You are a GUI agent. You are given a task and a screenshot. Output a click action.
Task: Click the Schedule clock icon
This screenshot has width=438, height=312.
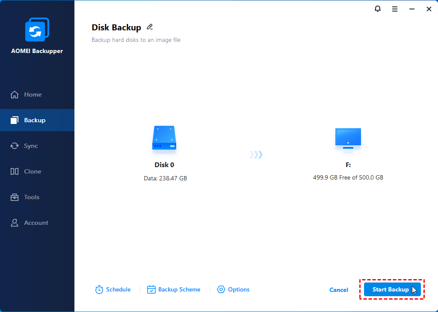click(x=99, y=289)
